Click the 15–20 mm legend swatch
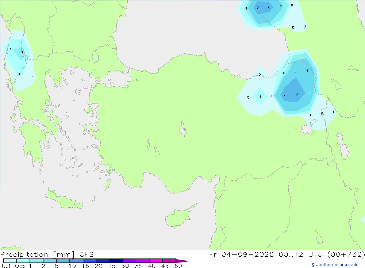Screen dimensions: 365x268 pos(90,261)
